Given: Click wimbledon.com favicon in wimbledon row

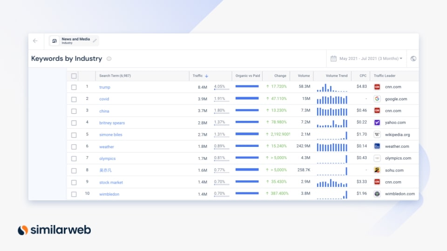Looking at the screenshot, I should pos(377,194).
